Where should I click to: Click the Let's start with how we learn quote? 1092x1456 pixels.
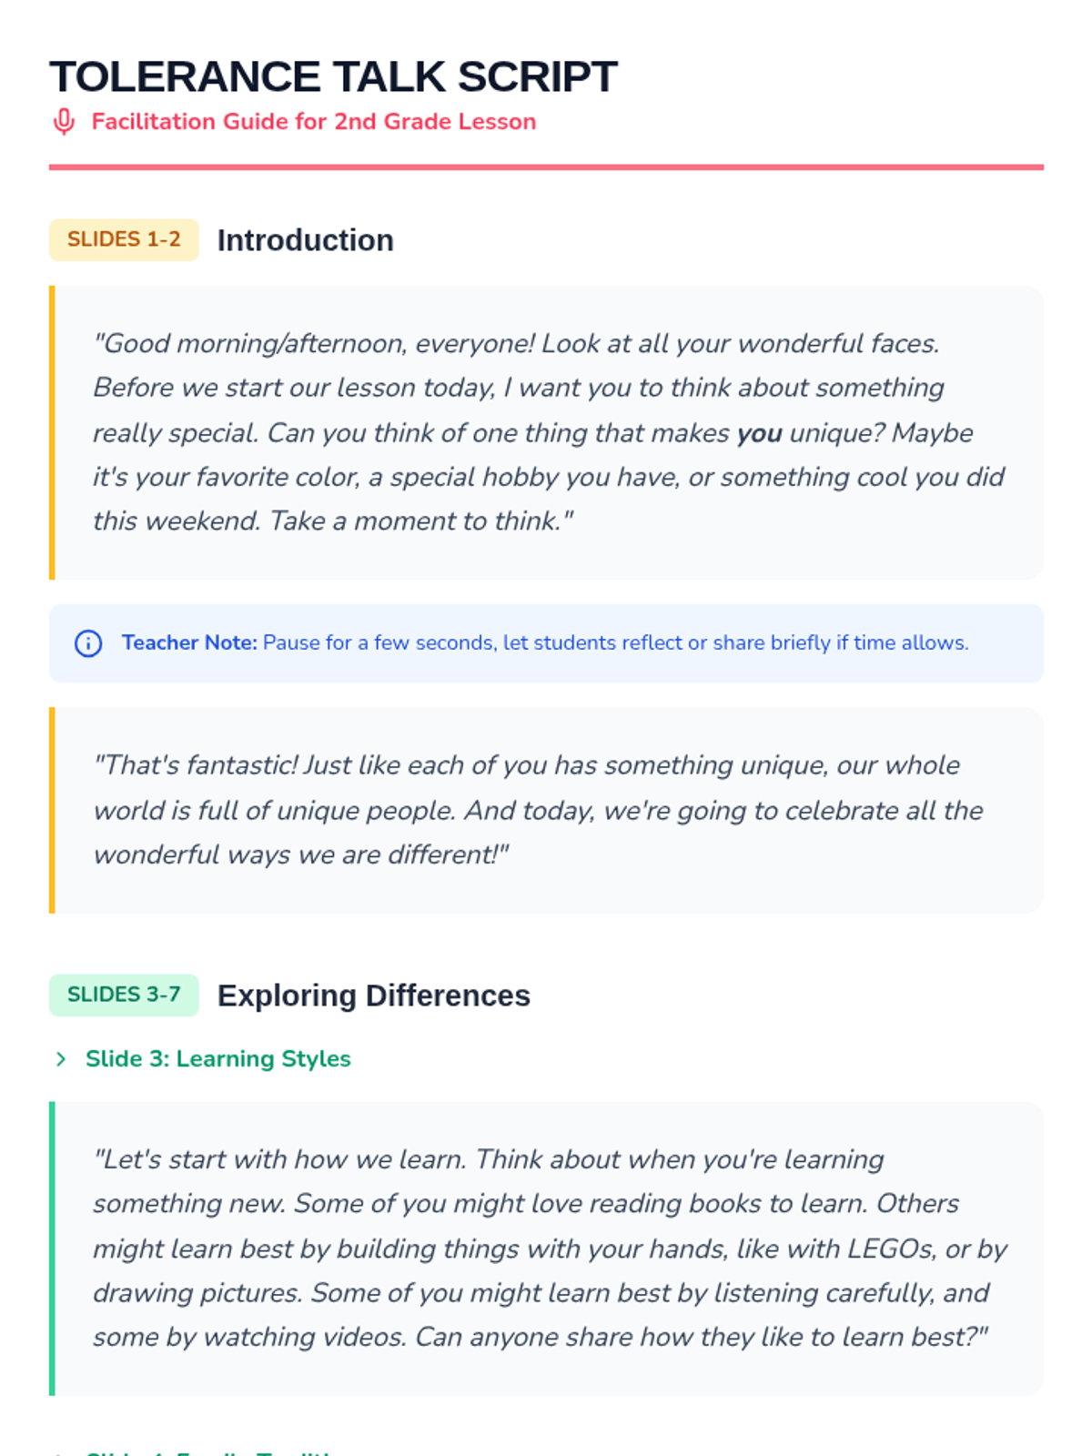coord(546,1249)
